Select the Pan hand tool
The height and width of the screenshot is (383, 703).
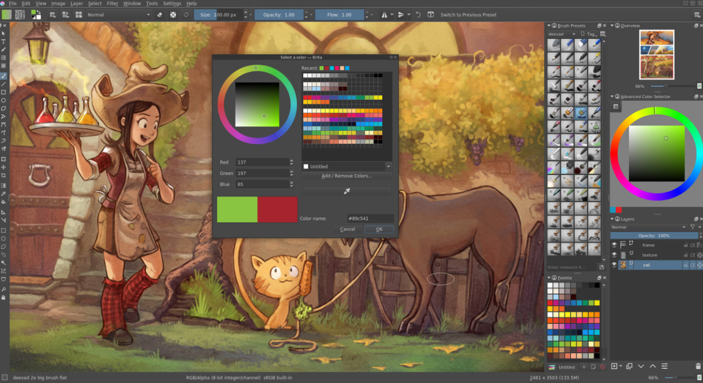tap(4, 297)
